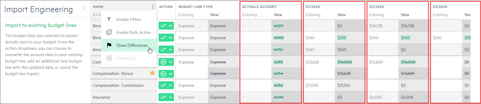Open action dropdown arrow for Compensation- Commission
The image size is (481, 104).
170,85
